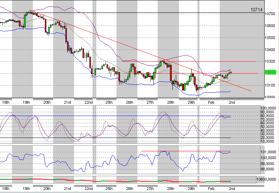Screen dimensions: 279x193
Task: Select the 21st date under the price chart
Action: coord(68,103)
